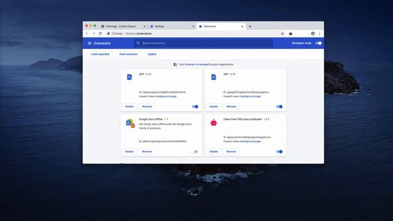Click the Chrome site info icon in the address bar
The height and width of the screenshot is (221, 393).
click(108, 34)
